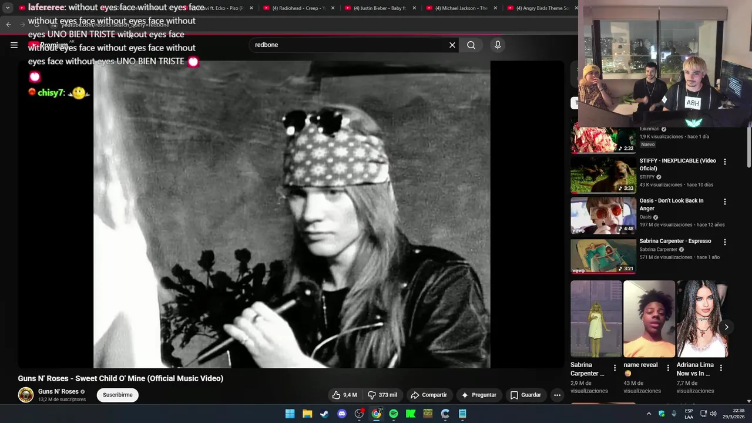The width and height of the screenshot is (752, 423).
Task: Open the ESP LAA language switcher
Action: 689,414
